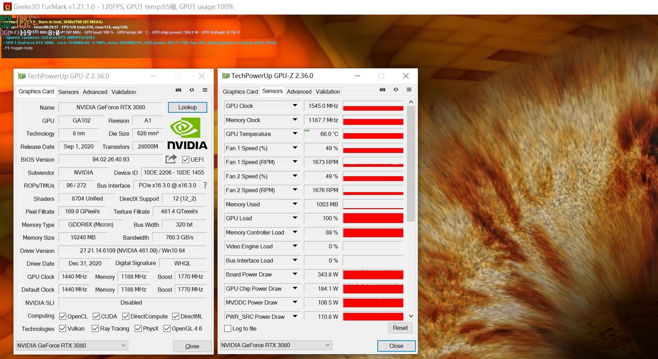Viewport: 658px width, 359px height.
Task: Click the Lookup button
Action: click(x=187, y=107)
